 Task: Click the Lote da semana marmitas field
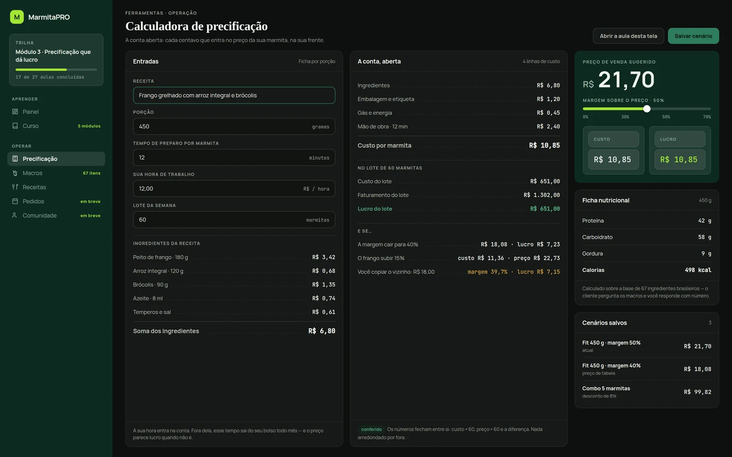click(234, 220)
